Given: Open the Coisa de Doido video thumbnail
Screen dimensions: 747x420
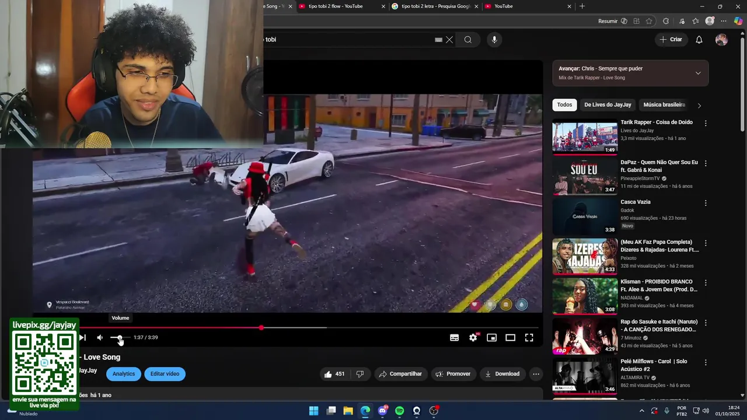Looking at the screenshot, I should (585, 136).
